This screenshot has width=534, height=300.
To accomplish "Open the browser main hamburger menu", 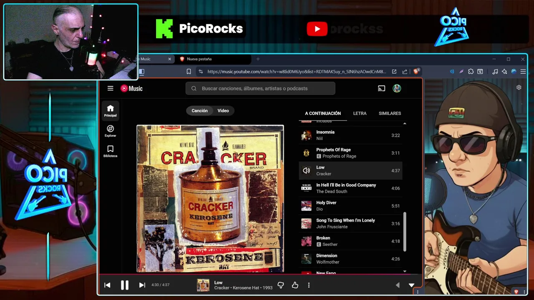I will (523, 72).
